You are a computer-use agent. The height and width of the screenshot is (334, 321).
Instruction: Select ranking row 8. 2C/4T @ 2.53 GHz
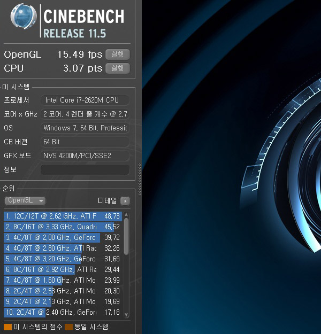(x=63, y=291)
